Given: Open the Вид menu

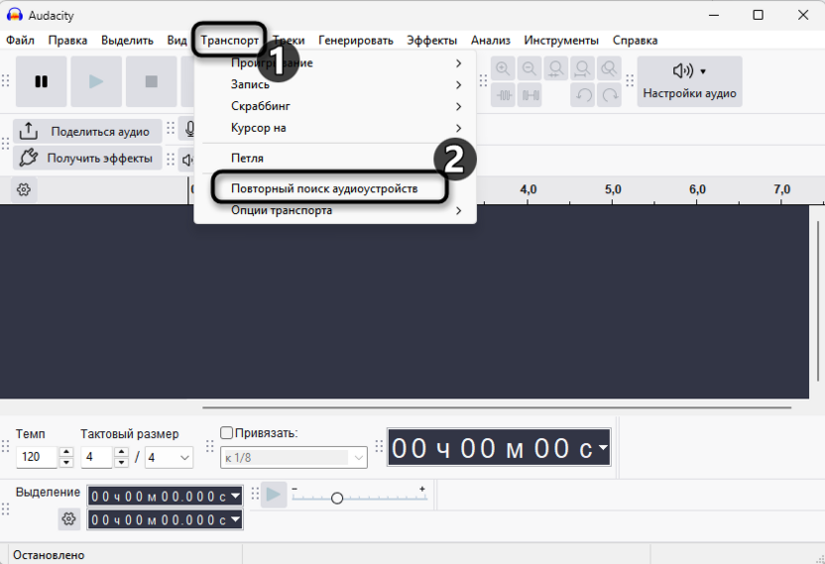Looking at the screenshot, I should click(x=177, y=41).
